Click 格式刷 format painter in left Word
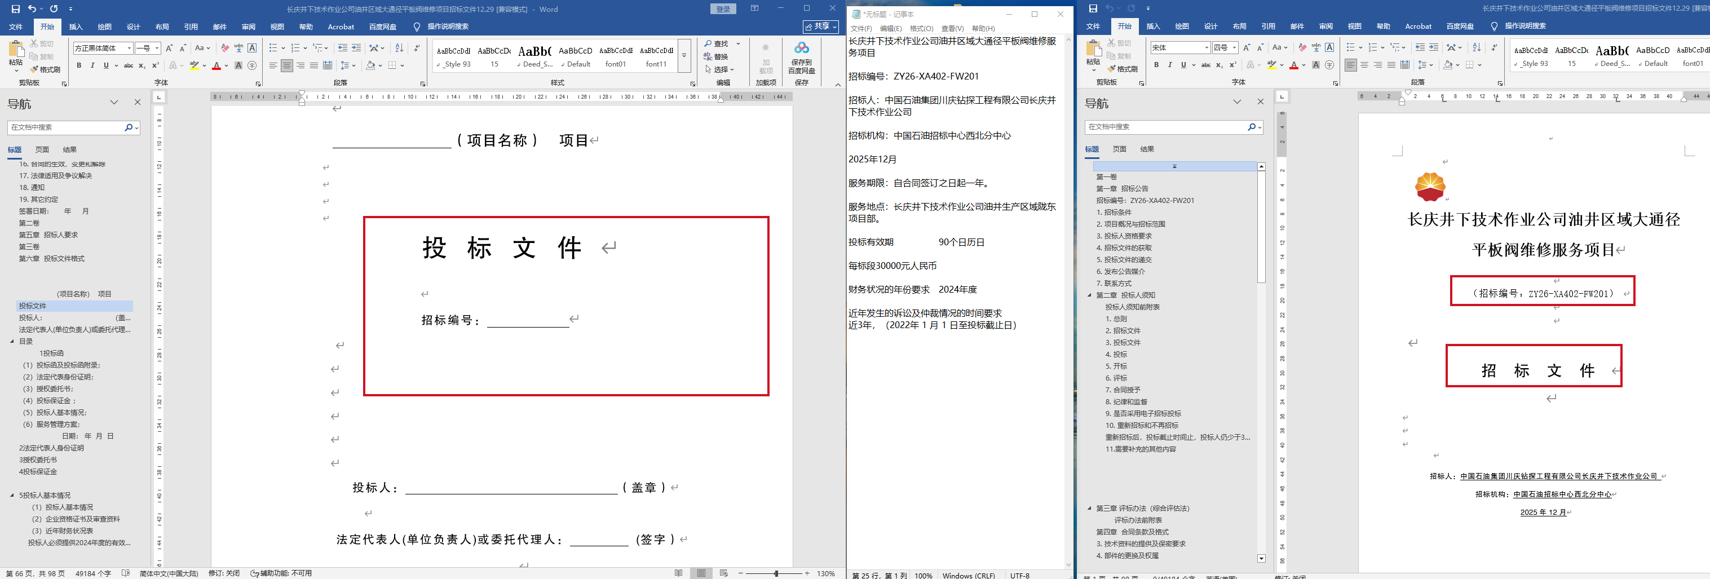1710x579 pixels. (x=45, y=70)
